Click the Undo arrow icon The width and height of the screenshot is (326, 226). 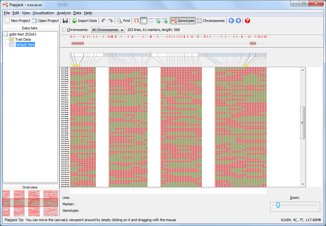point(103,21)
